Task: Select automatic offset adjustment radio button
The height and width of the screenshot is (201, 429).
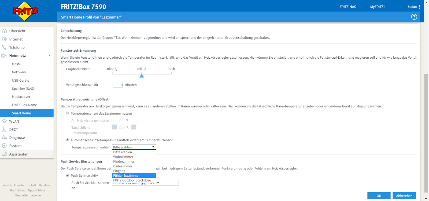Action: [x=68, y=140]
